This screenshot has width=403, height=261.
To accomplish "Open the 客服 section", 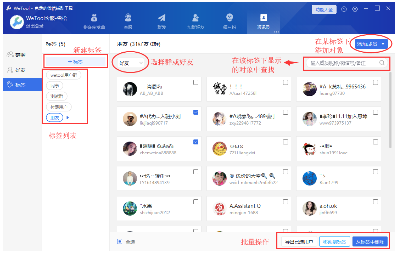I will (x=128, y=22).
